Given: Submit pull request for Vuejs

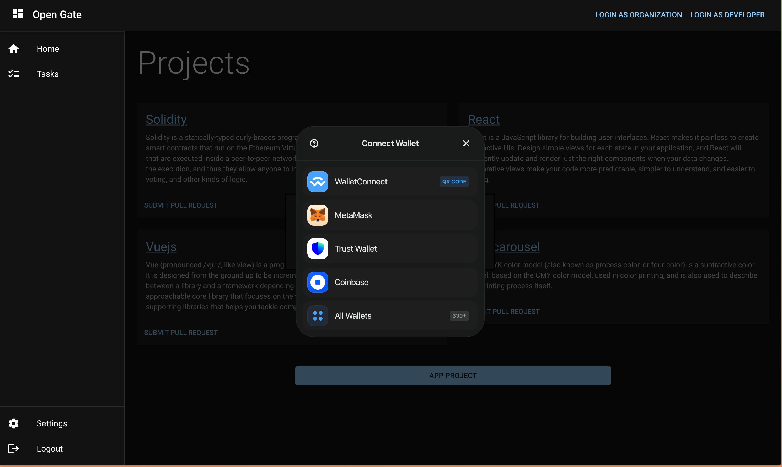Looking at the screenshot, I should pos(181,333).
